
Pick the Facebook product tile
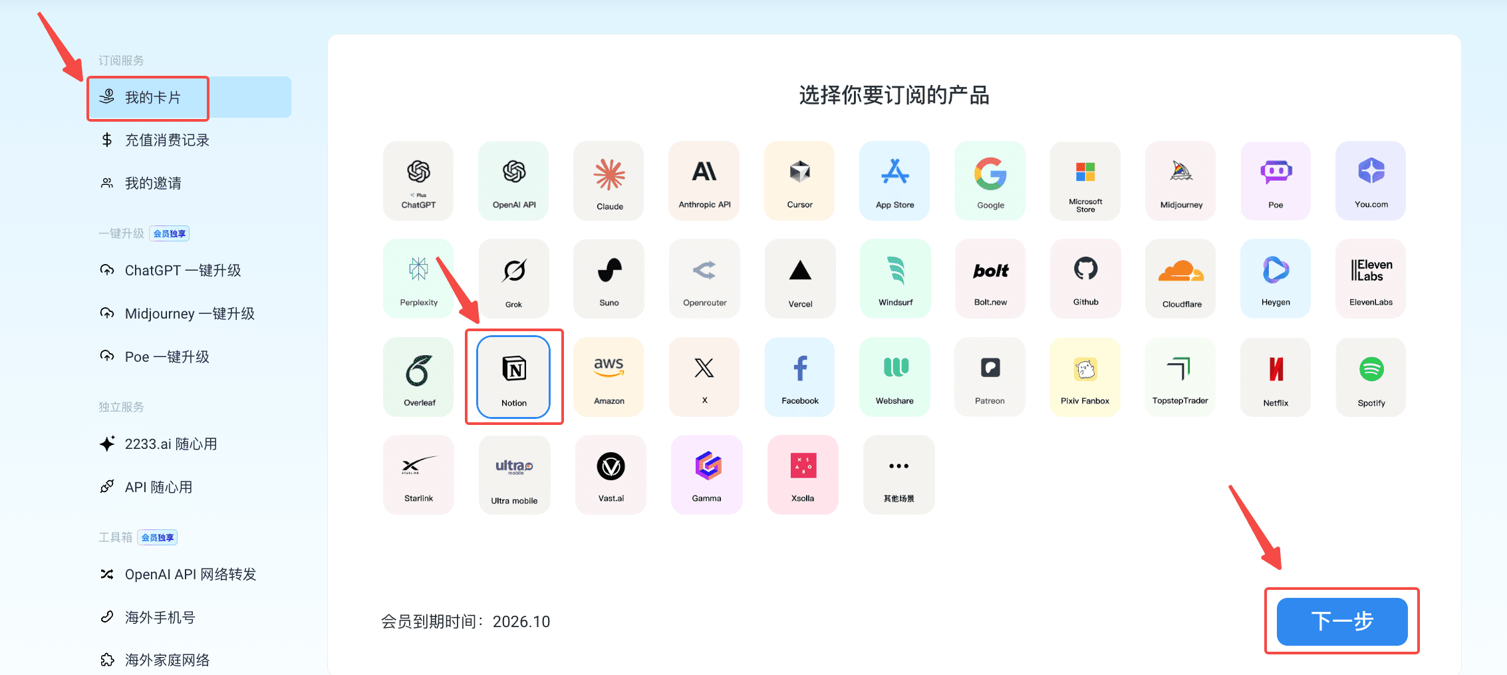click(x=799, y=377)
